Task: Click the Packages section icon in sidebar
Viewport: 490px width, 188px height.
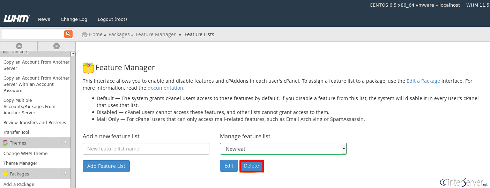Action: pos(6,174)
